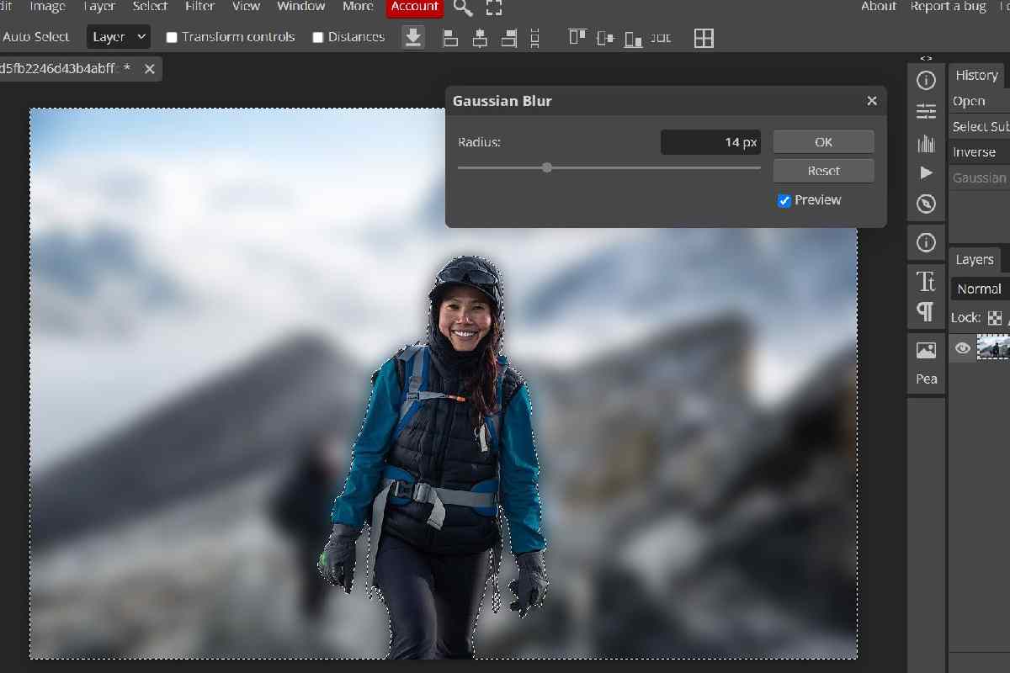Open the Paragraph panel icon
Screen dimensions: 1010x673
click(926, 312)
